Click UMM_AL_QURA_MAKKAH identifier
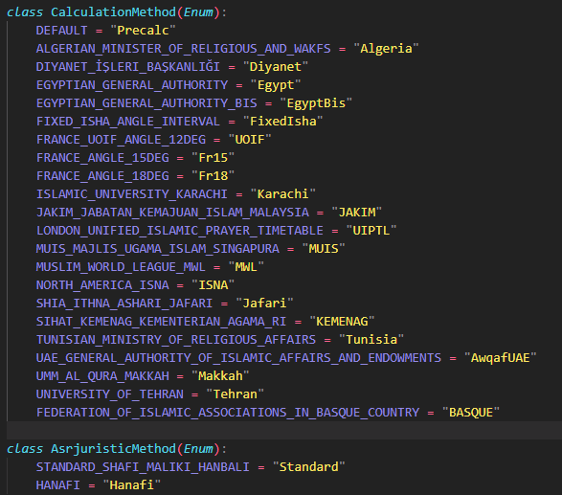The image size is (562, 495). [x=102, y=376]
